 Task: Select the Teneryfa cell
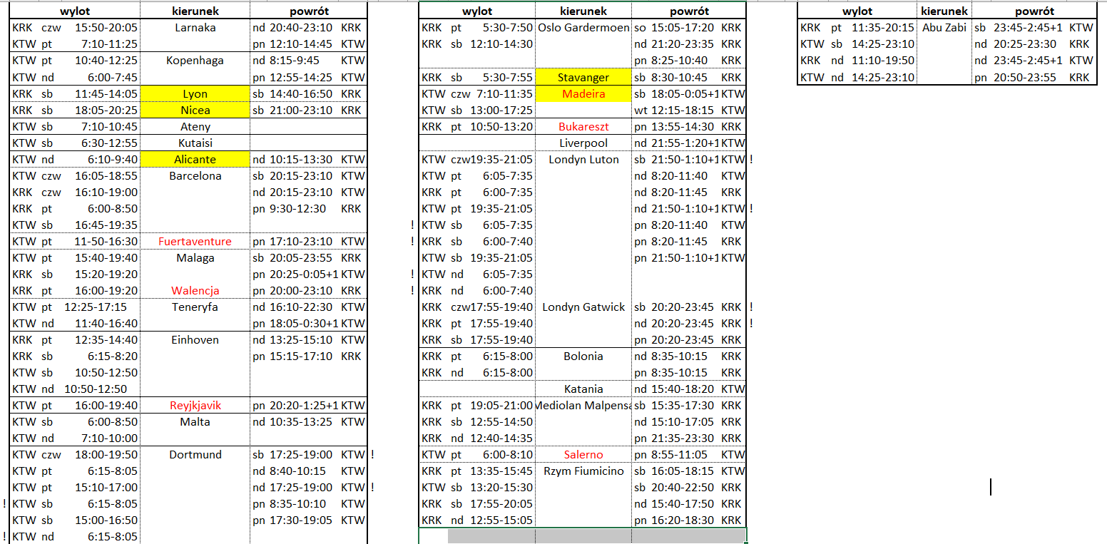click(x=195, y=307)
